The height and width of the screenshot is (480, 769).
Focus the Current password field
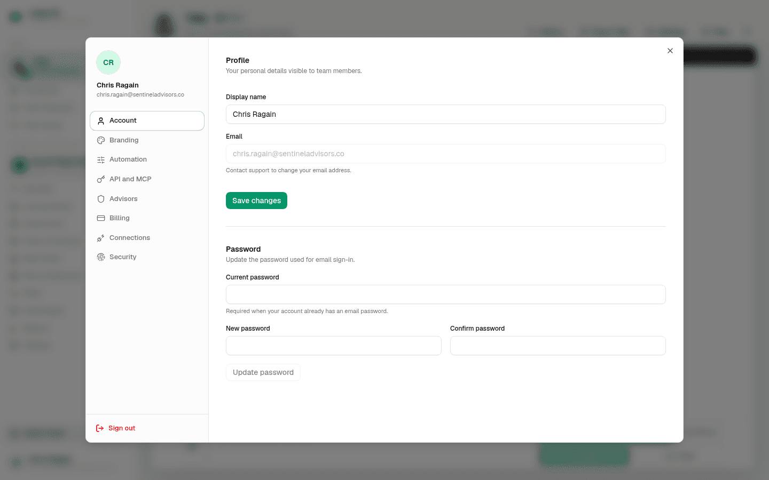(x=446, y=294)
